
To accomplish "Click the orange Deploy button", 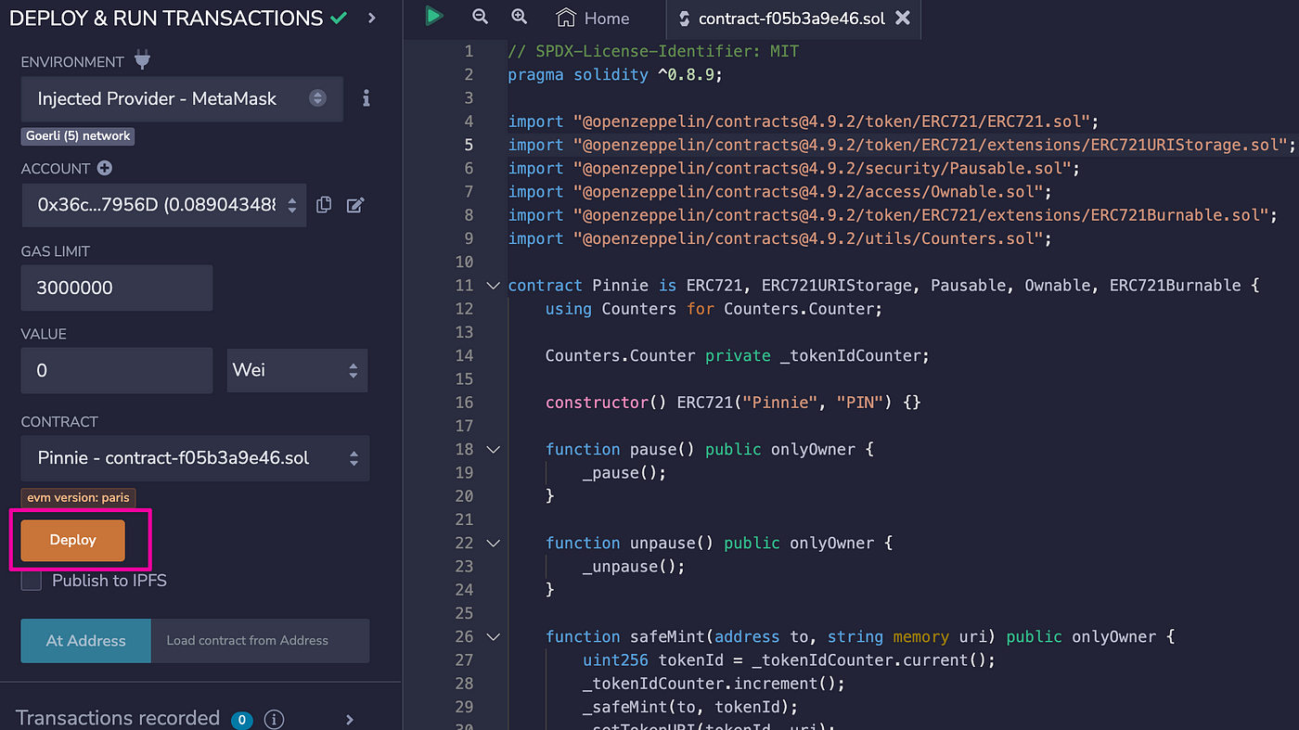I will pos(72,540).
